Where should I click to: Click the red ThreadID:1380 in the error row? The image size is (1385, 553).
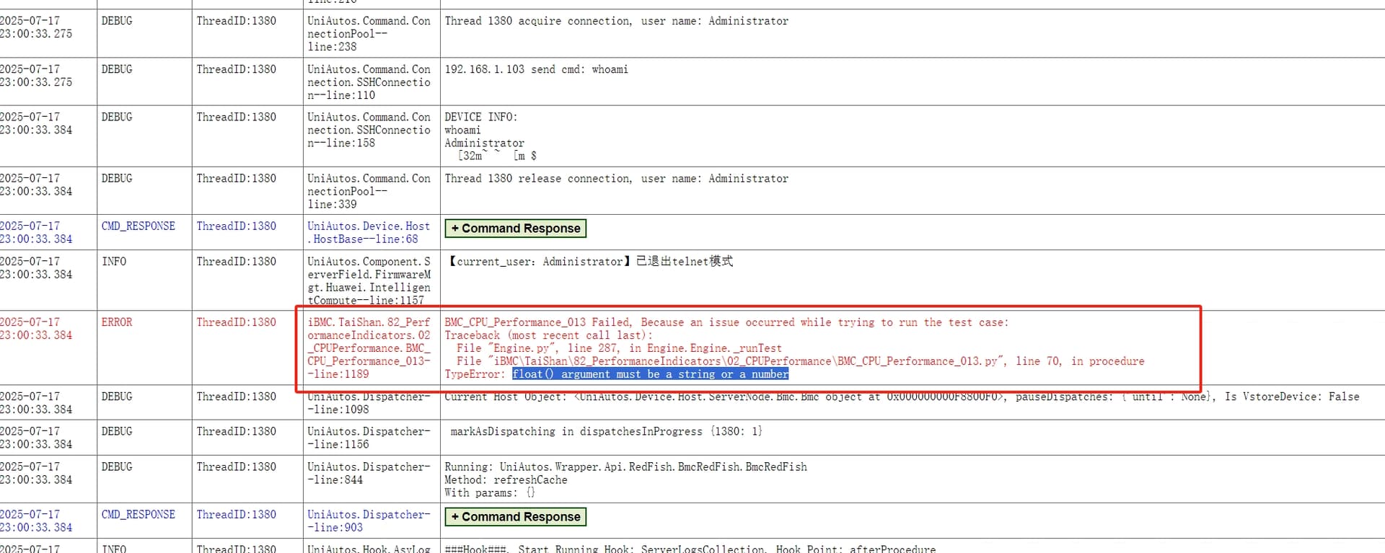pyautogui.click(x=236, y=322)
